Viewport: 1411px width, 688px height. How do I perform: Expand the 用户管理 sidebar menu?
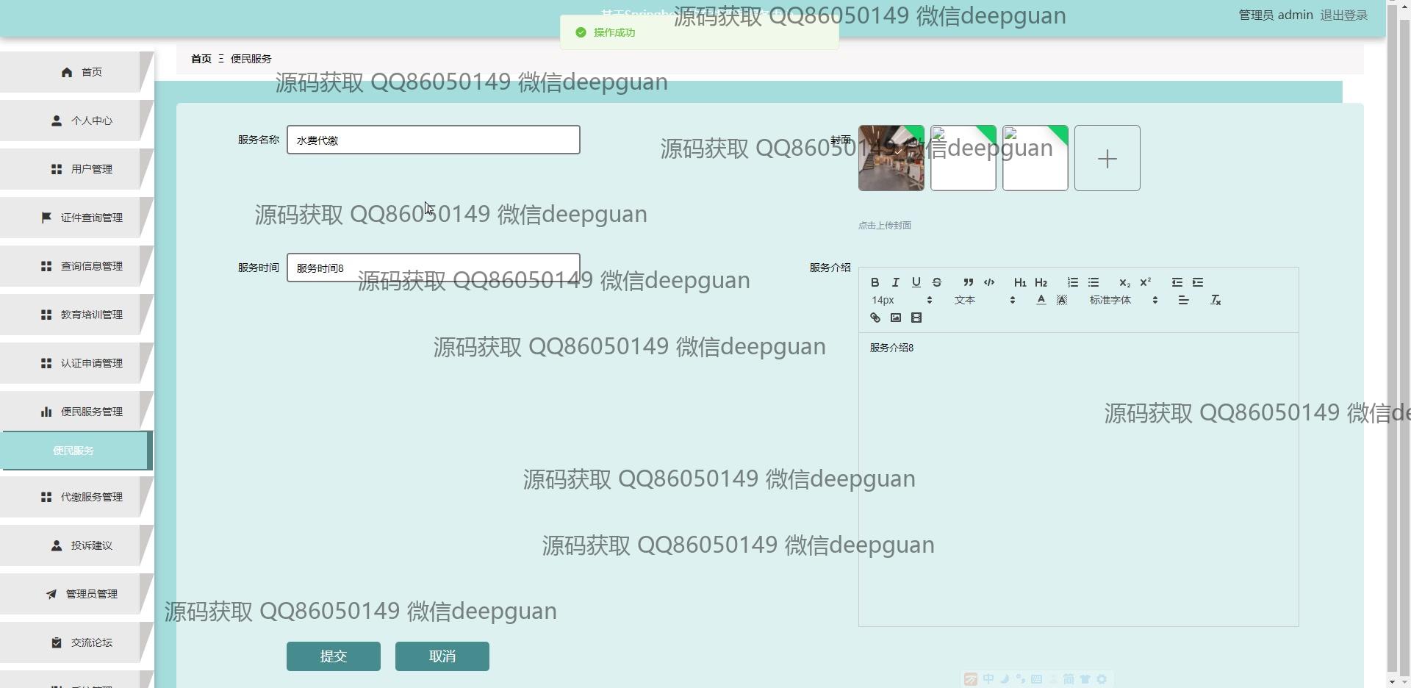click(76, 169)
